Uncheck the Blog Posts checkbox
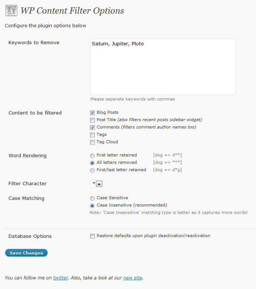256x289 pixels. pyautogui.click(x=92, y=113)
